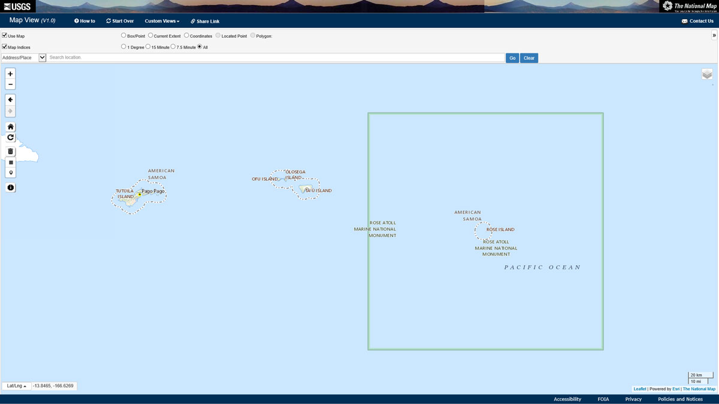Expand the Custom Views menu
The width and height of the screenshot is (719, 404).
tap(162, 21)
